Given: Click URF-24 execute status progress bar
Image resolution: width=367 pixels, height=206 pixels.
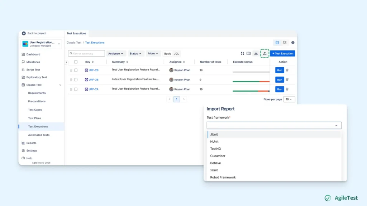Looking at the screenshot, I should coord(251,91).
